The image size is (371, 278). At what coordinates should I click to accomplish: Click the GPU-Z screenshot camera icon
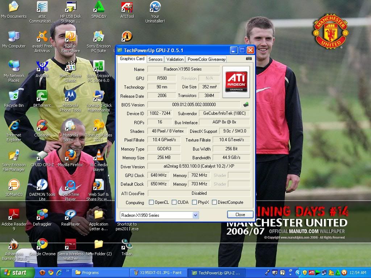(249, 58)
